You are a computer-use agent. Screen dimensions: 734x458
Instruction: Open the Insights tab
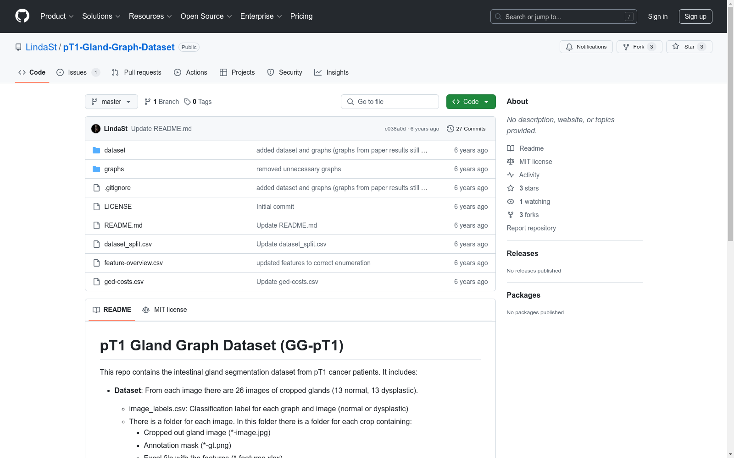tap(331, 72)
